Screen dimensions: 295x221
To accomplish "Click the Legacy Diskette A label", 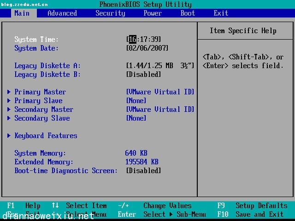I will pyautogui.click(x=47, y=66).
